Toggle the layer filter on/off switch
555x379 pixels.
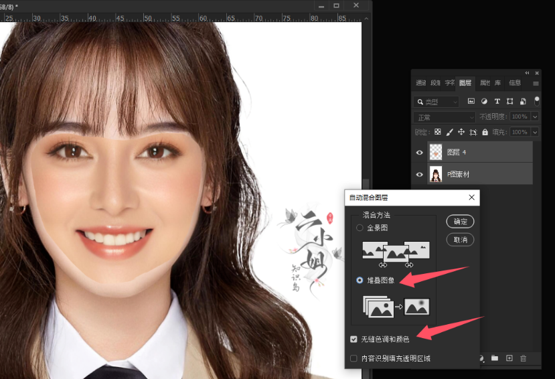[x=537, y=101]
